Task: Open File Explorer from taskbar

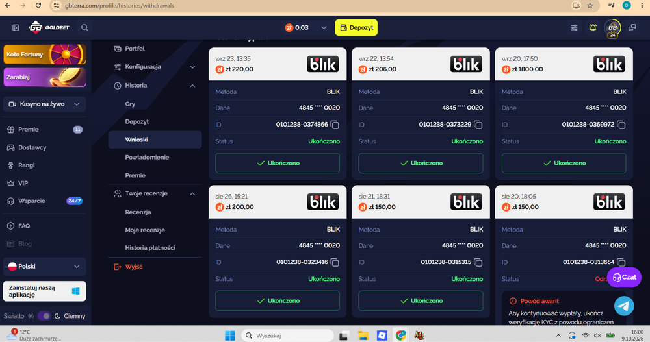Action: (363, 336)
